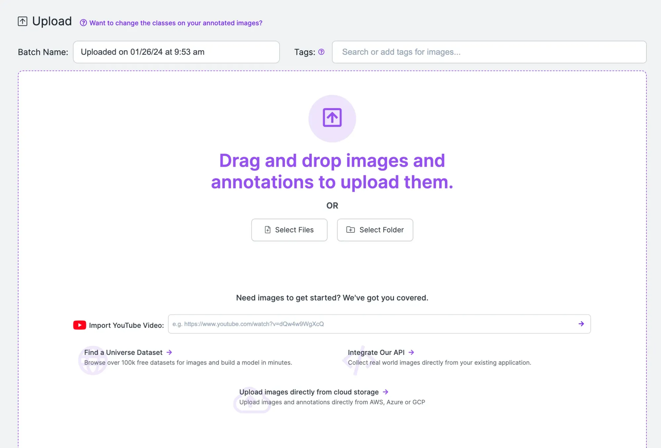Click arrow next to Find a Universe Dataset
The height and width of the screenshot is (448, 661).
169,352
